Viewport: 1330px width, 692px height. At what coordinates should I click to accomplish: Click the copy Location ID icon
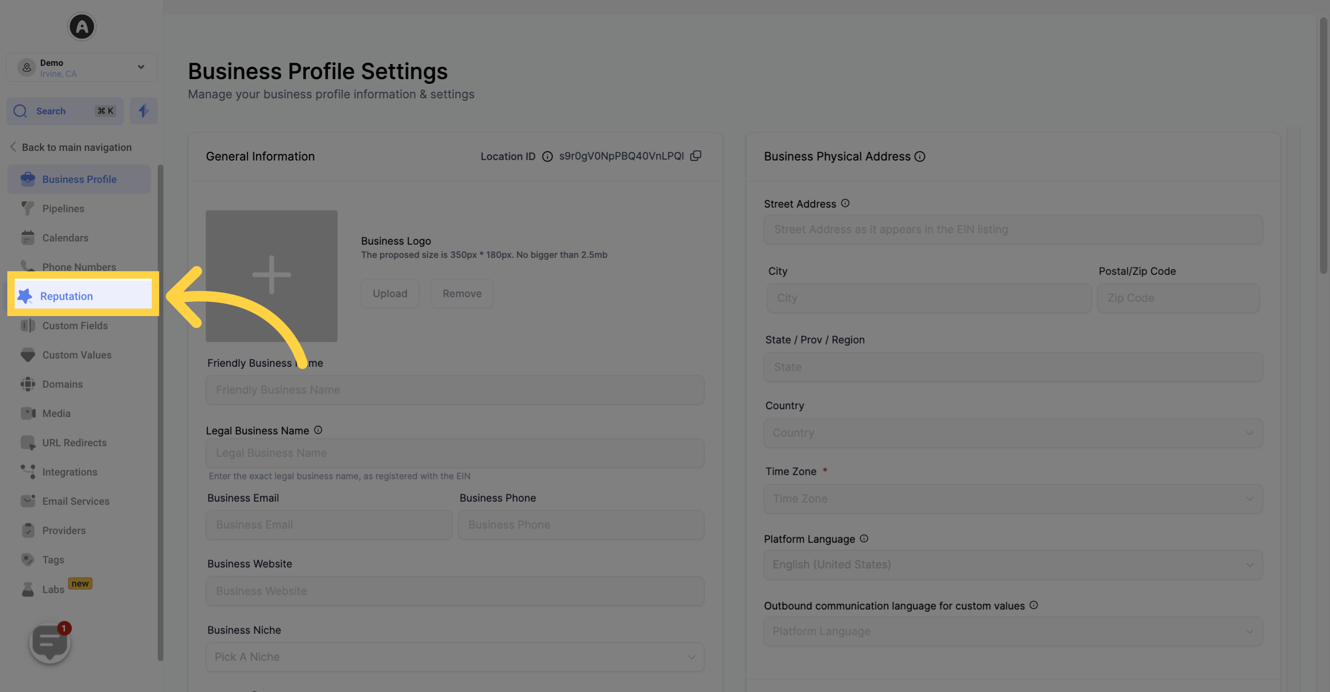coord(697,156)
